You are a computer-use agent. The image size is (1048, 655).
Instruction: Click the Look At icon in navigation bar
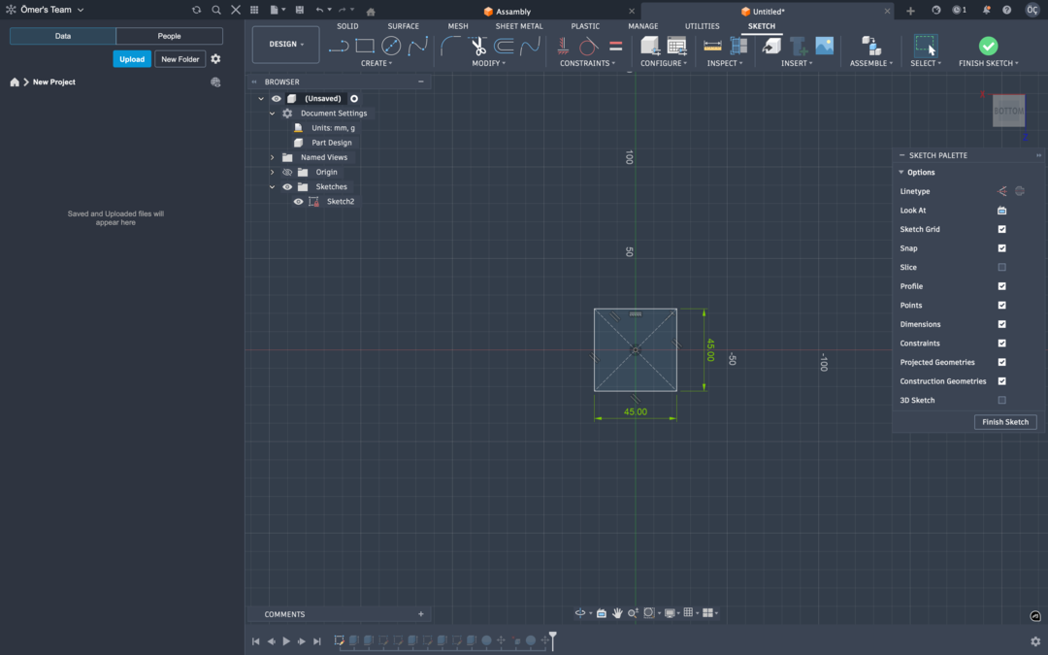tap(601, 613)
